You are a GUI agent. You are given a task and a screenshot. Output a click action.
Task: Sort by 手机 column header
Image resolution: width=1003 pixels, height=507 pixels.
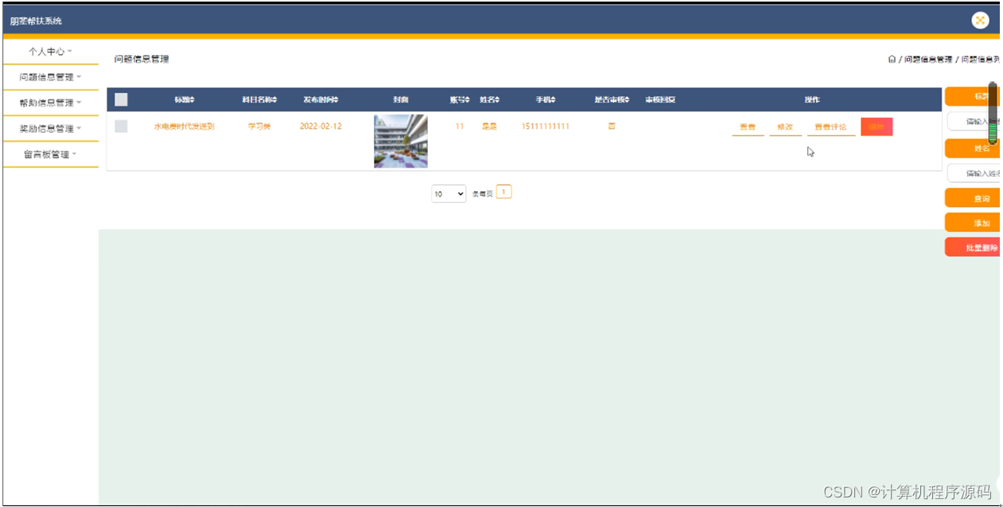(x=546, y=99)
